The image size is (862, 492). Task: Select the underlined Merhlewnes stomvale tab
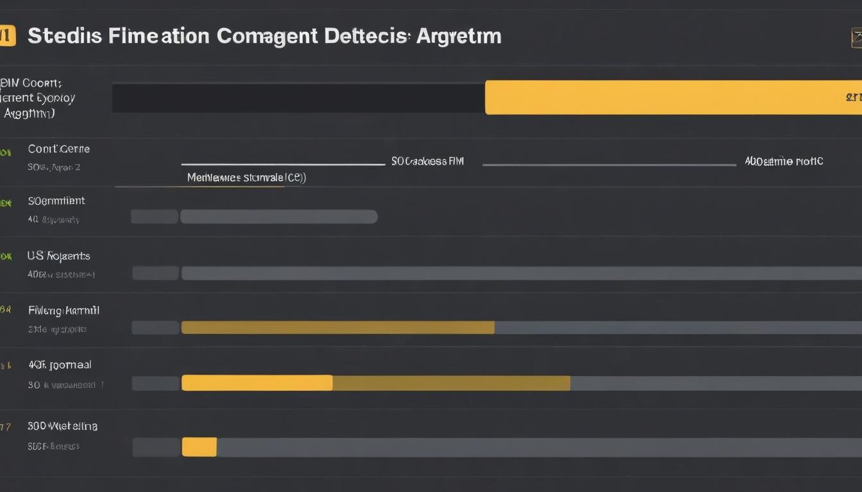[x=246, y=177]
